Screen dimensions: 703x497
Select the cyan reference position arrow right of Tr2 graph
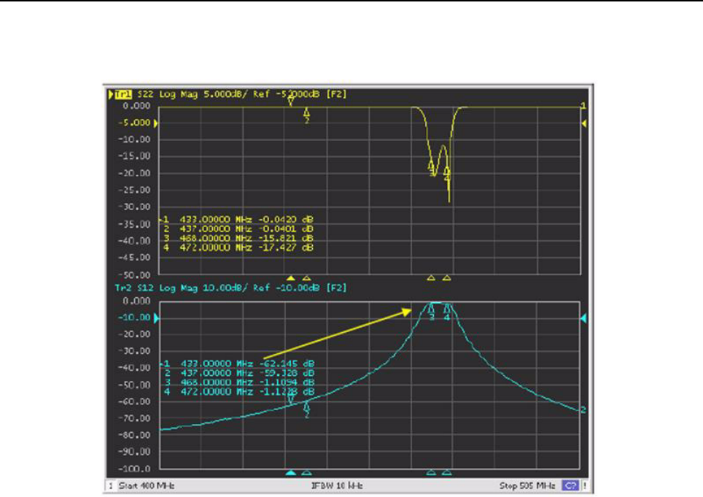point(583,318)
